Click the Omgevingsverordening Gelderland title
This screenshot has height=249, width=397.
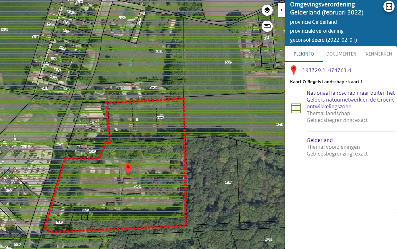pos(327,9)
